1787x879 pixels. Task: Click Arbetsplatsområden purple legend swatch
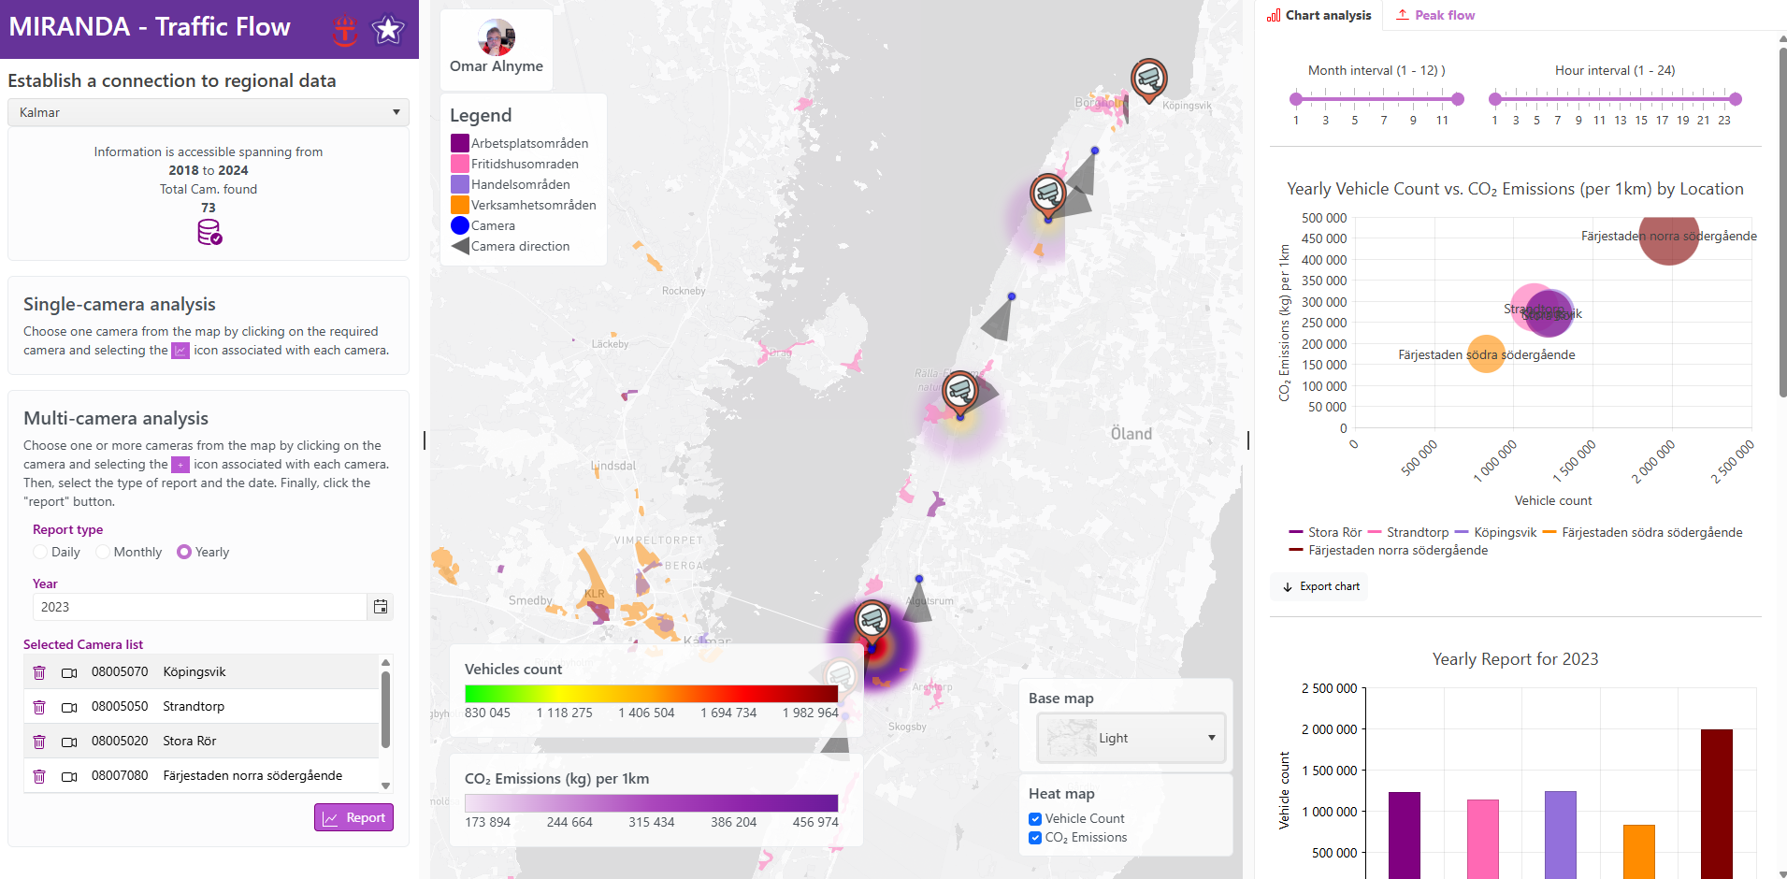(x=460, y=143)
